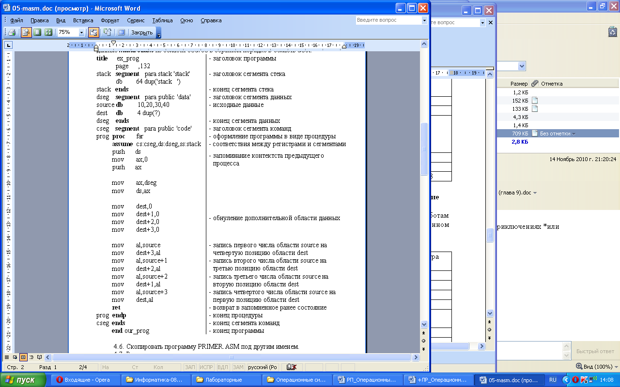Click the Print icon in preview toolbar
Image resolution: width=620 pixels, height=387 pixels.
(12, 32)
